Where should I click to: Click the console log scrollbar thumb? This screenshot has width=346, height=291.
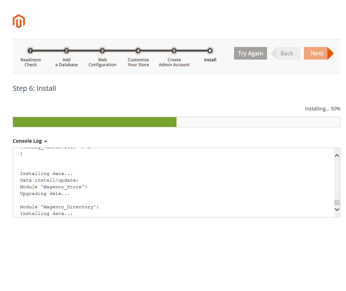point(337,202)
